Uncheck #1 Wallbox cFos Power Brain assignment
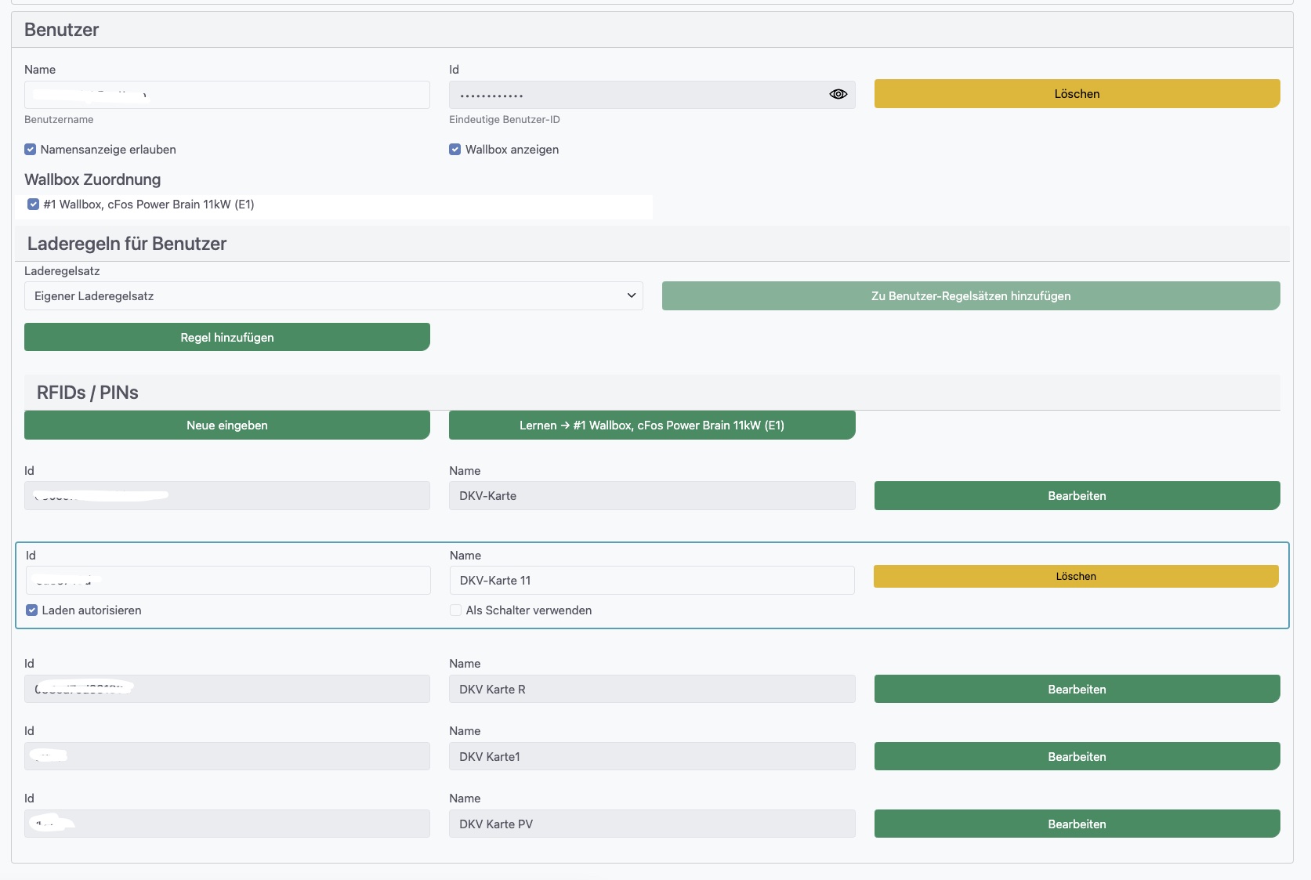Viewport: 1311px width, 880px height. click(x=33, y=205)
